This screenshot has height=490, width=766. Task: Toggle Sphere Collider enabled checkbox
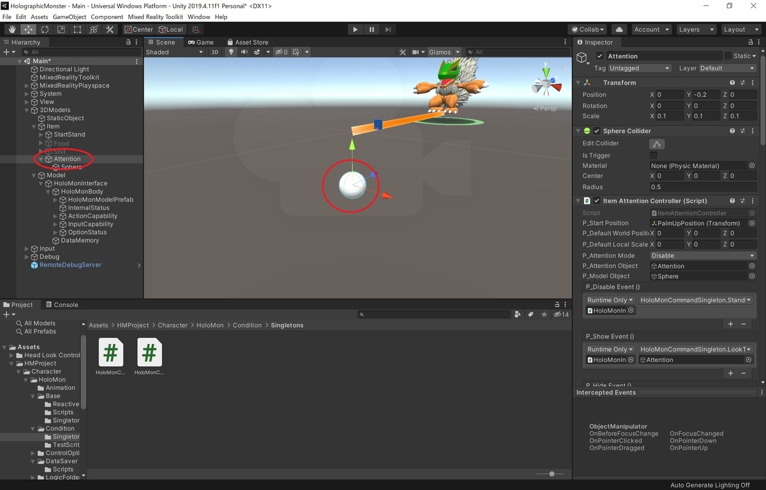click(x=597, y=131)
